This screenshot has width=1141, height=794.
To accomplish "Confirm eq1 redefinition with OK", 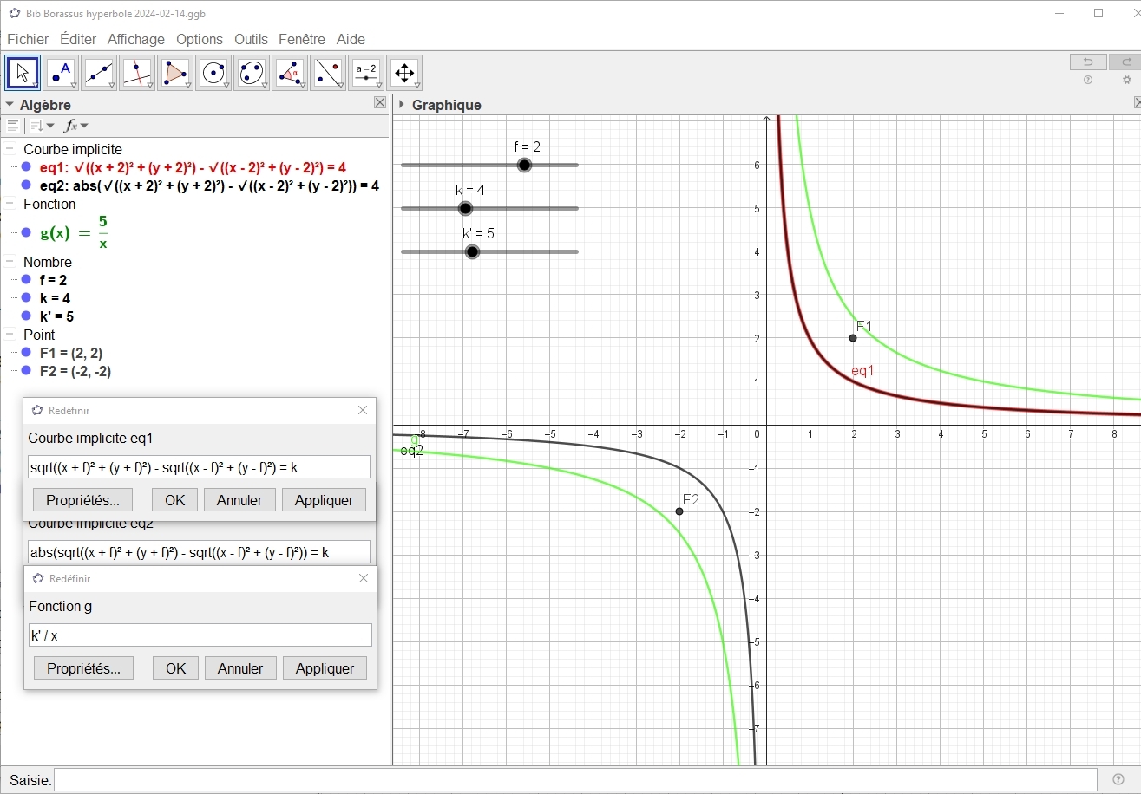I will pyautogui.click(x=174, y=500).
